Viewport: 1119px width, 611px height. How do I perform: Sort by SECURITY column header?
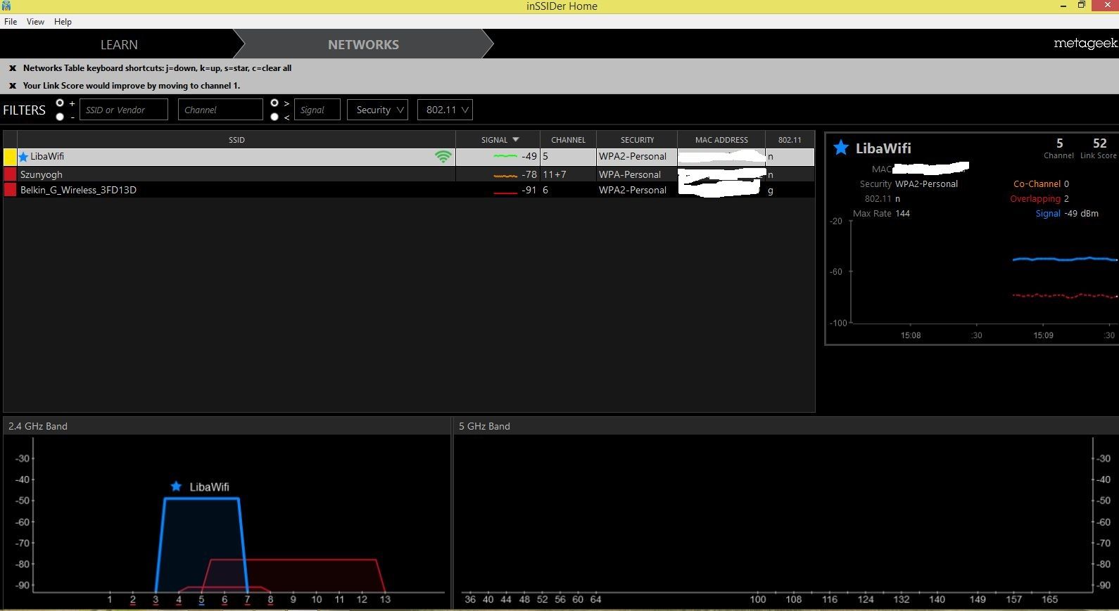637,140
